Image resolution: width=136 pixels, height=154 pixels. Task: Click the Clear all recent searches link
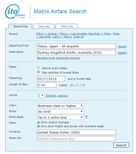pyautogui.click(x=78, y=37)
